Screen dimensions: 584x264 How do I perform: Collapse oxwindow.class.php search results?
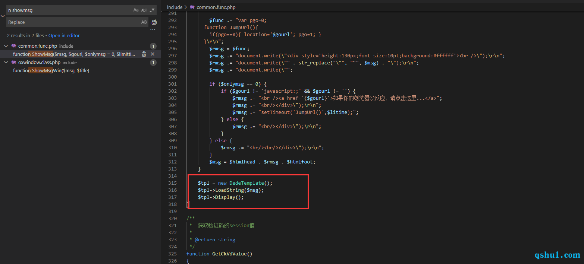click(x=6, y=63)
